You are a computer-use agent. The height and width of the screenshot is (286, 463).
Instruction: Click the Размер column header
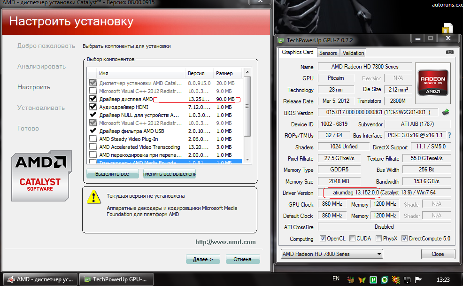pos(228,73)
